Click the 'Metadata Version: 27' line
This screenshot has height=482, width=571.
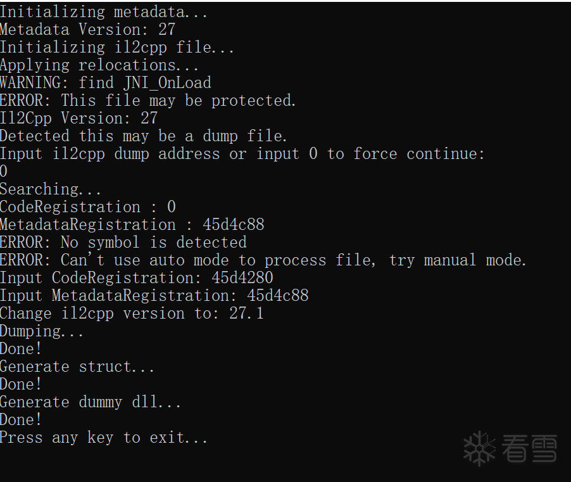(x=88, y=30)
